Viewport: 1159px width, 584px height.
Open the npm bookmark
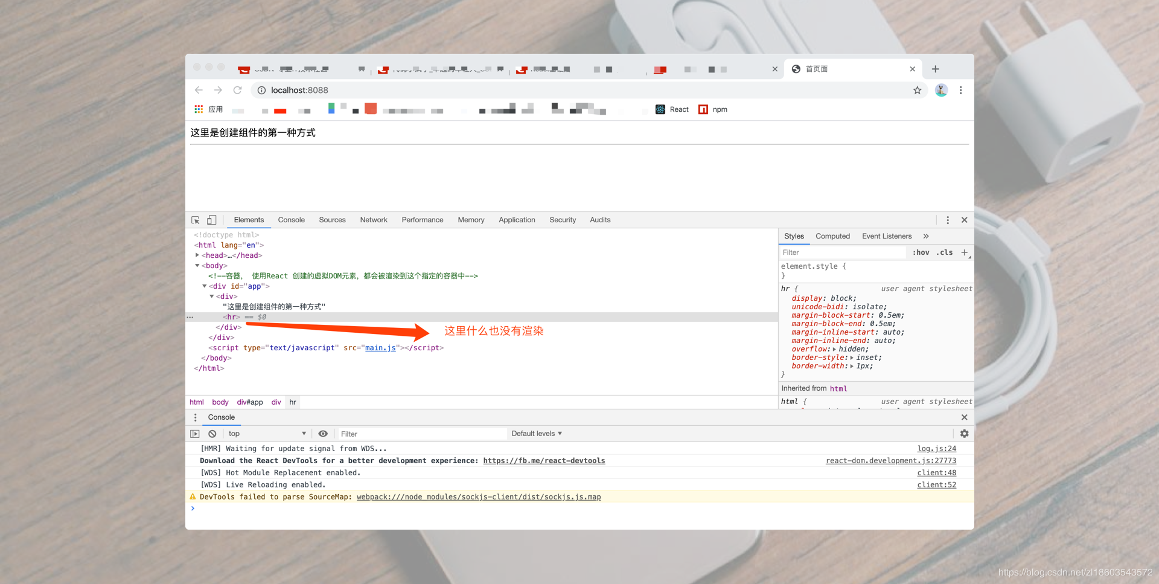click(x=713, y=109)
